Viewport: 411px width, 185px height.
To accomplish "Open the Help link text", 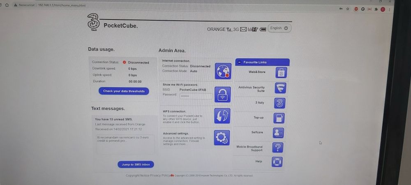I will coord(259,162).
